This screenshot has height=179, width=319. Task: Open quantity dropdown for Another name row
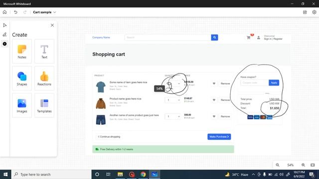coord(172,116)
